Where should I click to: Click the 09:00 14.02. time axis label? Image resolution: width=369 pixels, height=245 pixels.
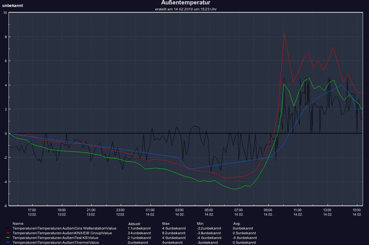click(x=268, y=211)
